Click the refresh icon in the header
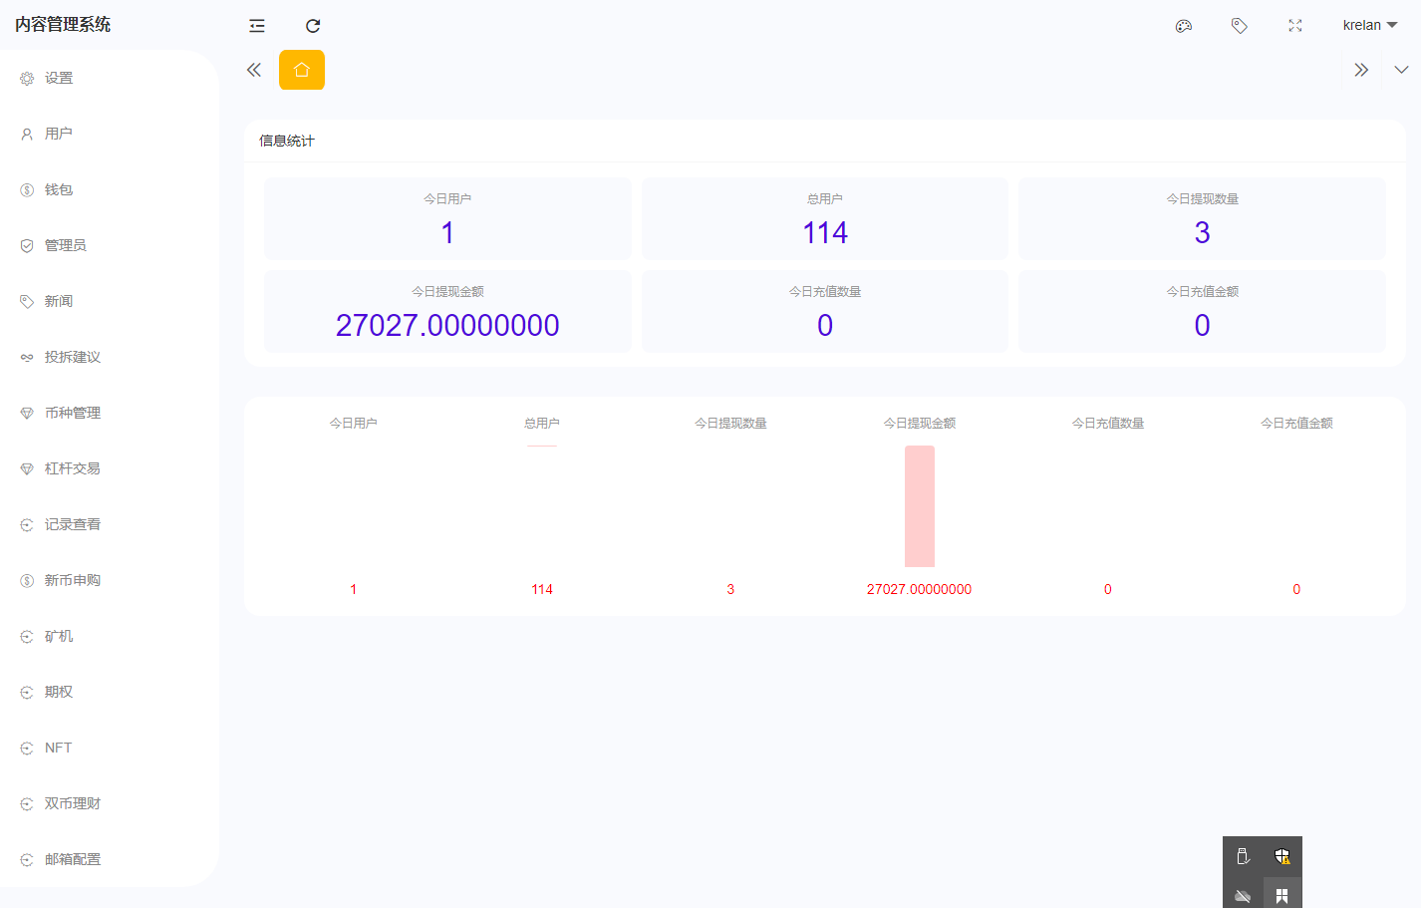Screen dimensions: 1421x908 313,26
